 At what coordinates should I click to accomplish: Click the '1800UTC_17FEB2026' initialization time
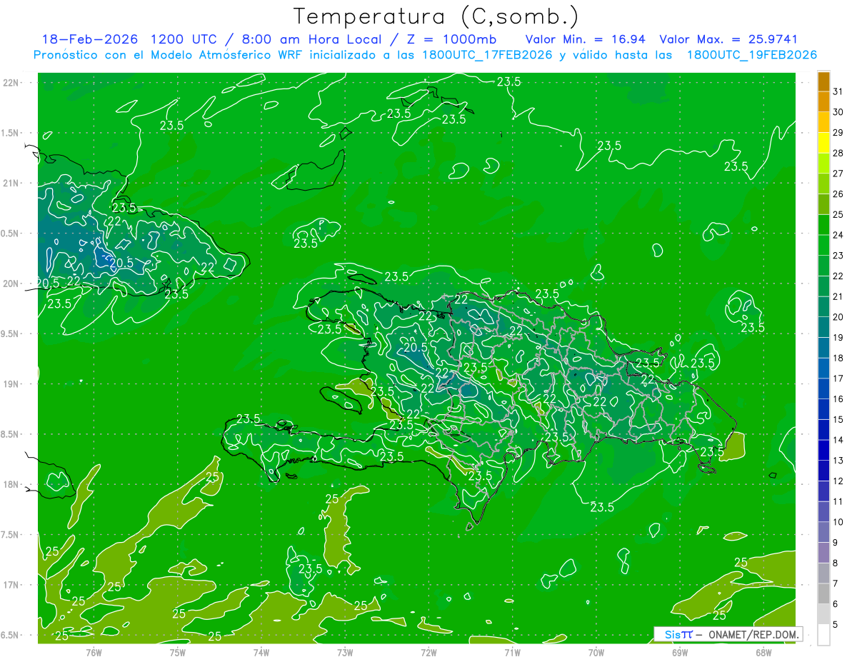[x=487, y=55]
